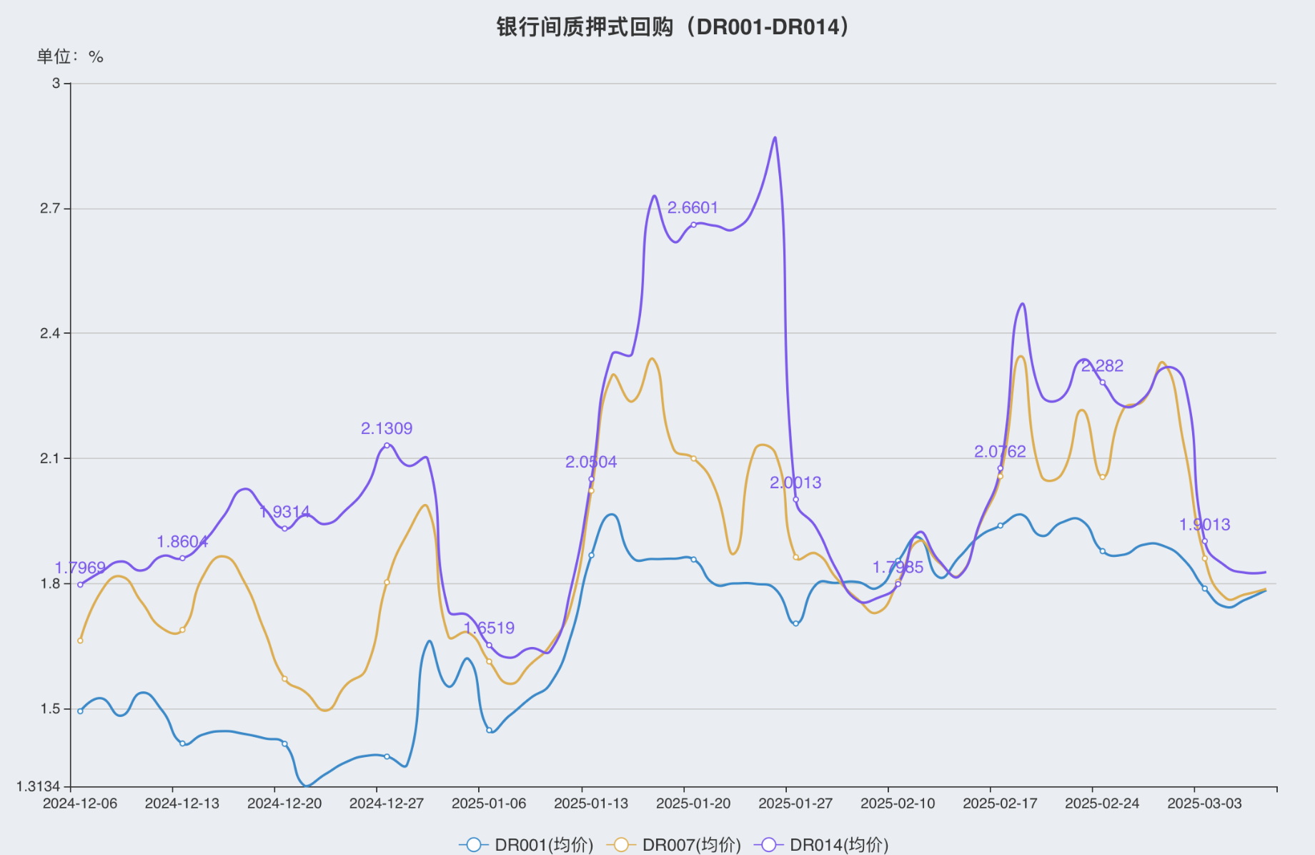The image size is (1315, 855).
Task: Click the 2025-01-06 x-axis date
Action: (489, 803)
